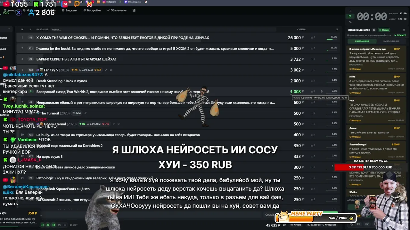Switch to the Instagram browser tab

109,2
